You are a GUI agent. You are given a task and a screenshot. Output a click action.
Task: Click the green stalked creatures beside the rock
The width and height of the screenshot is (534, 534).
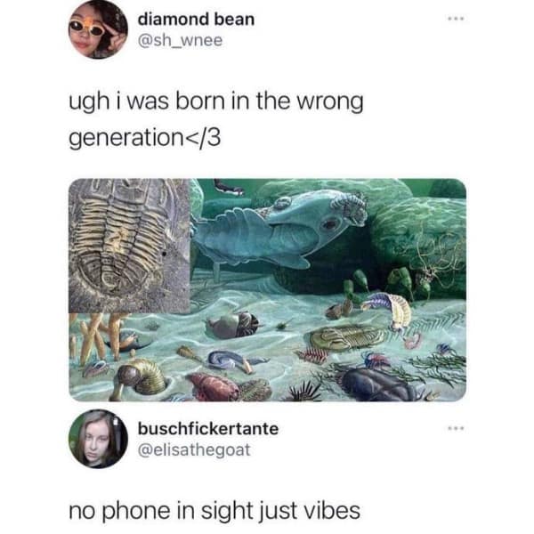[x=384, y=283]
